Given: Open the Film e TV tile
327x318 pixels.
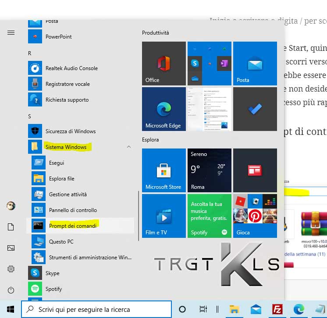Looking at the screenshot, I should pyautogui.click(x=163, y=216).
